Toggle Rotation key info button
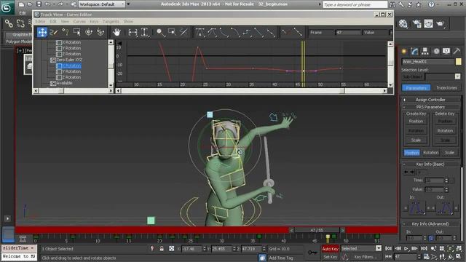The image size is (466, 262). (x=430, y=152)
